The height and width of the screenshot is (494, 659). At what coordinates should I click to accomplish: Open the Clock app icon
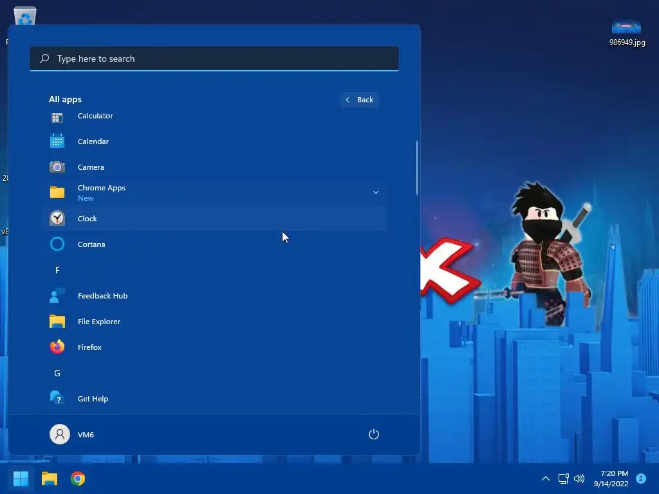tap(57, 219)
